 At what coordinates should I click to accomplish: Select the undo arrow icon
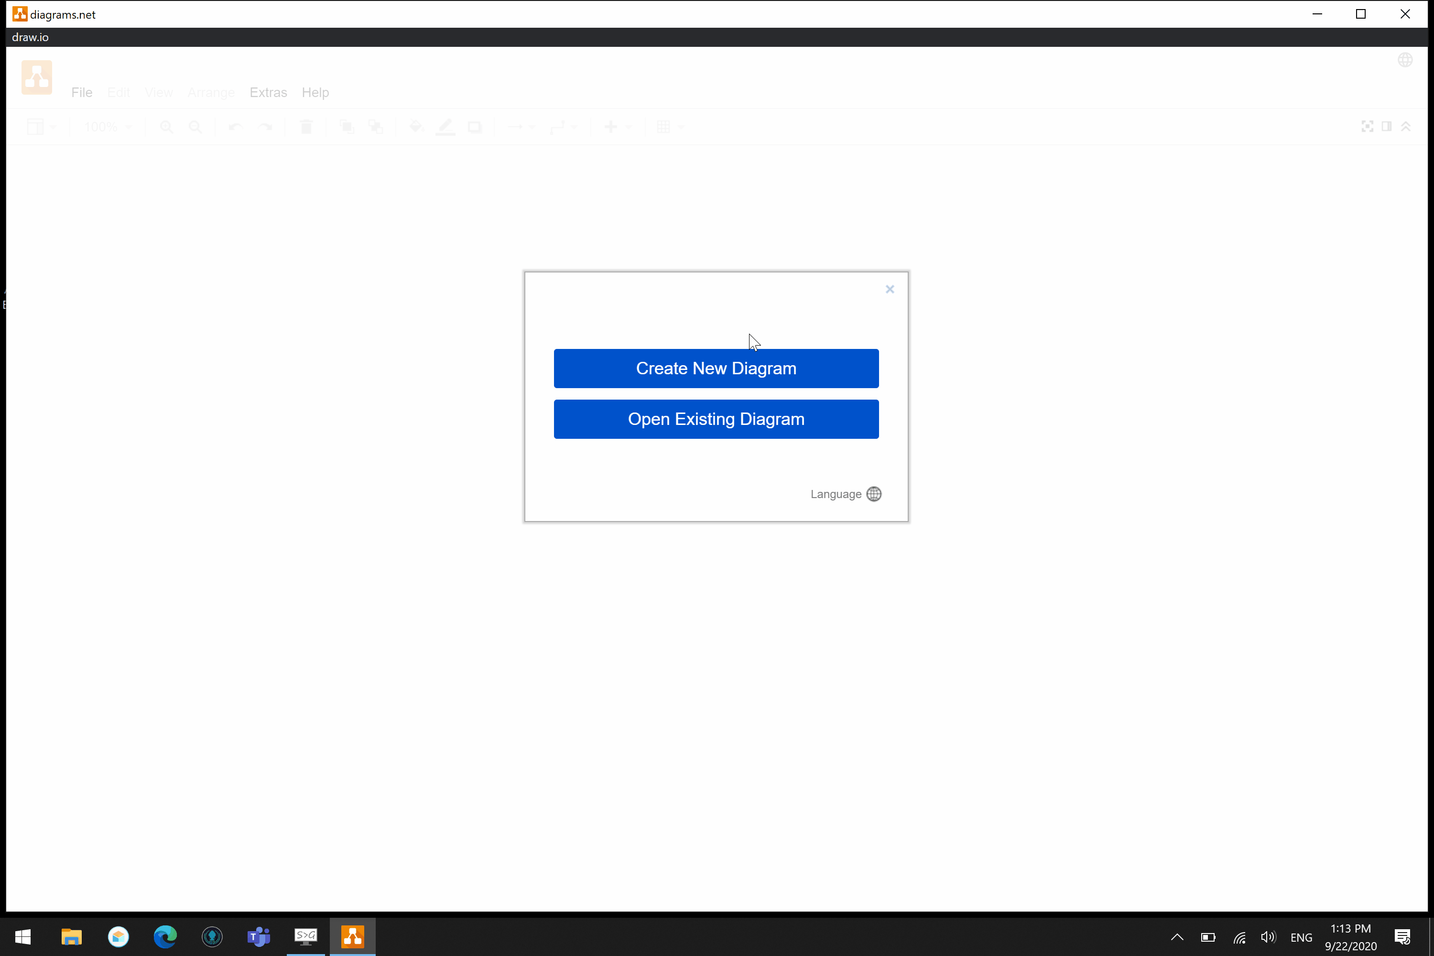coord(235,127)
